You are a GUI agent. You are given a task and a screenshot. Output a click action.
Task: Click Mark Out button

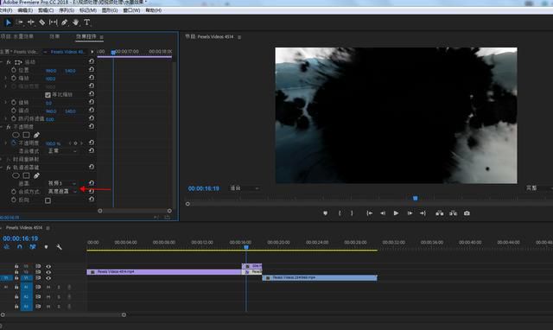[352, 213]
